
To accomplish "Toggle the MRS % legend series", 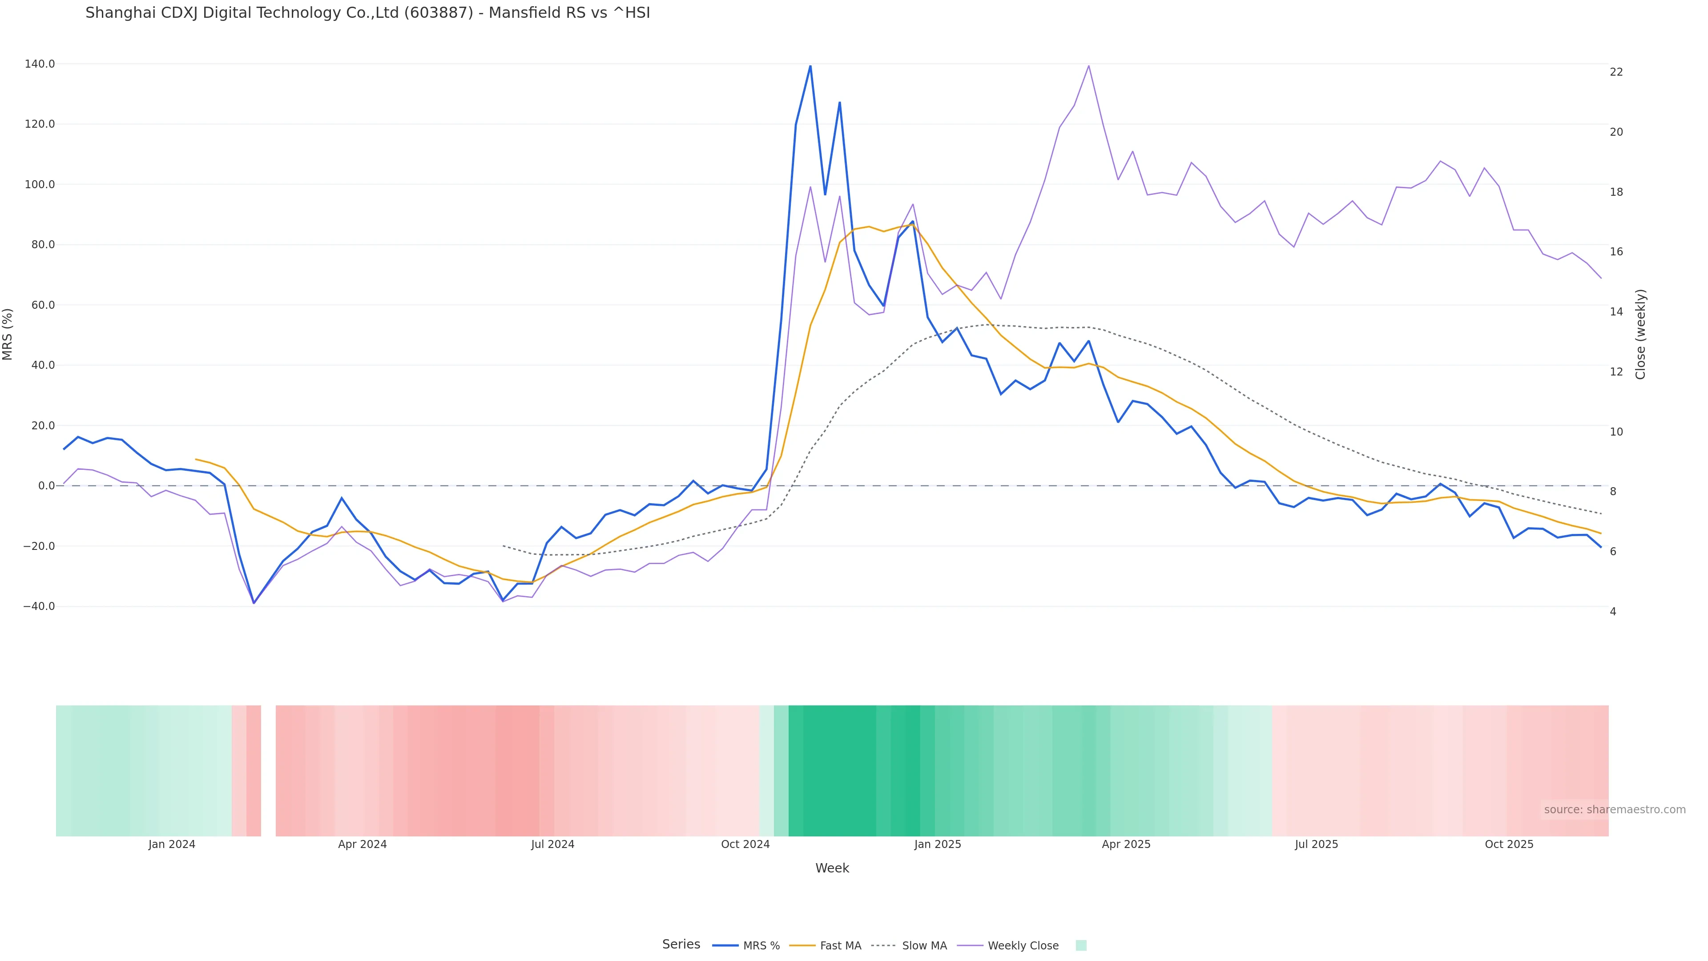I will (x=761, y=946).
